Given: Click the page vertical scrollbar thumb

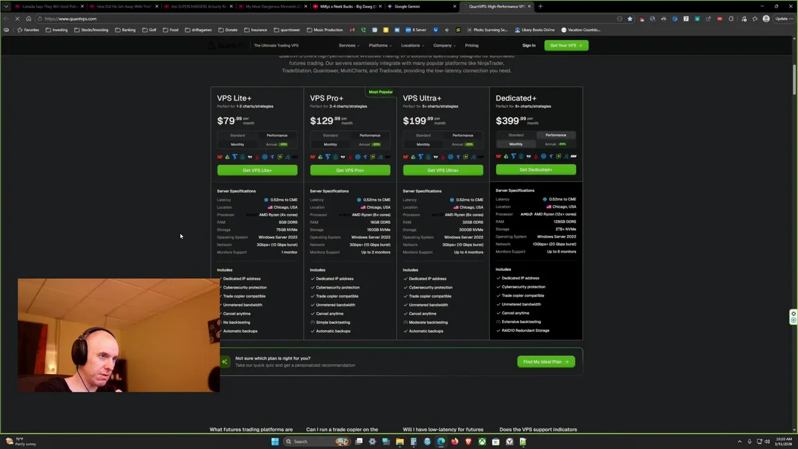Looking at the screenshot, I should tap(794, 80).
